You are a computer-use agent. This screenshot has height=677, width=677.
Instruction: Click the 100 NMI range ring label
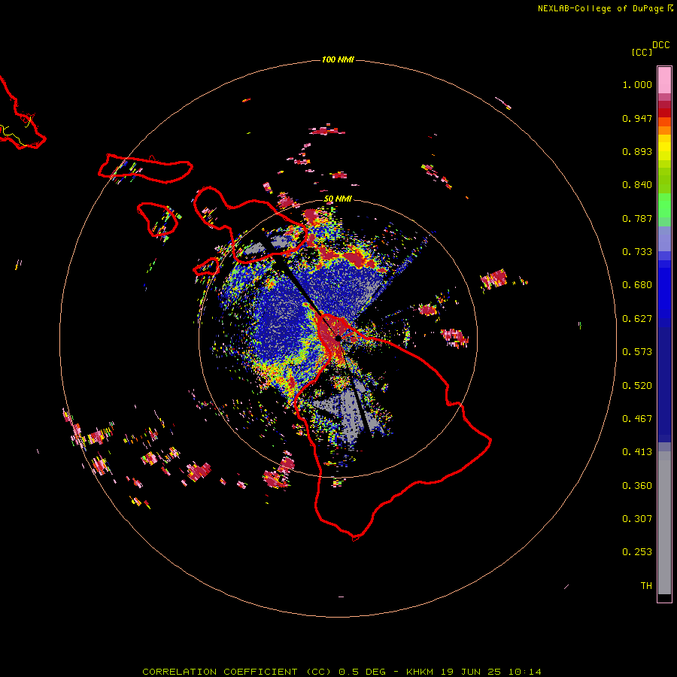[x=338, y=59]
